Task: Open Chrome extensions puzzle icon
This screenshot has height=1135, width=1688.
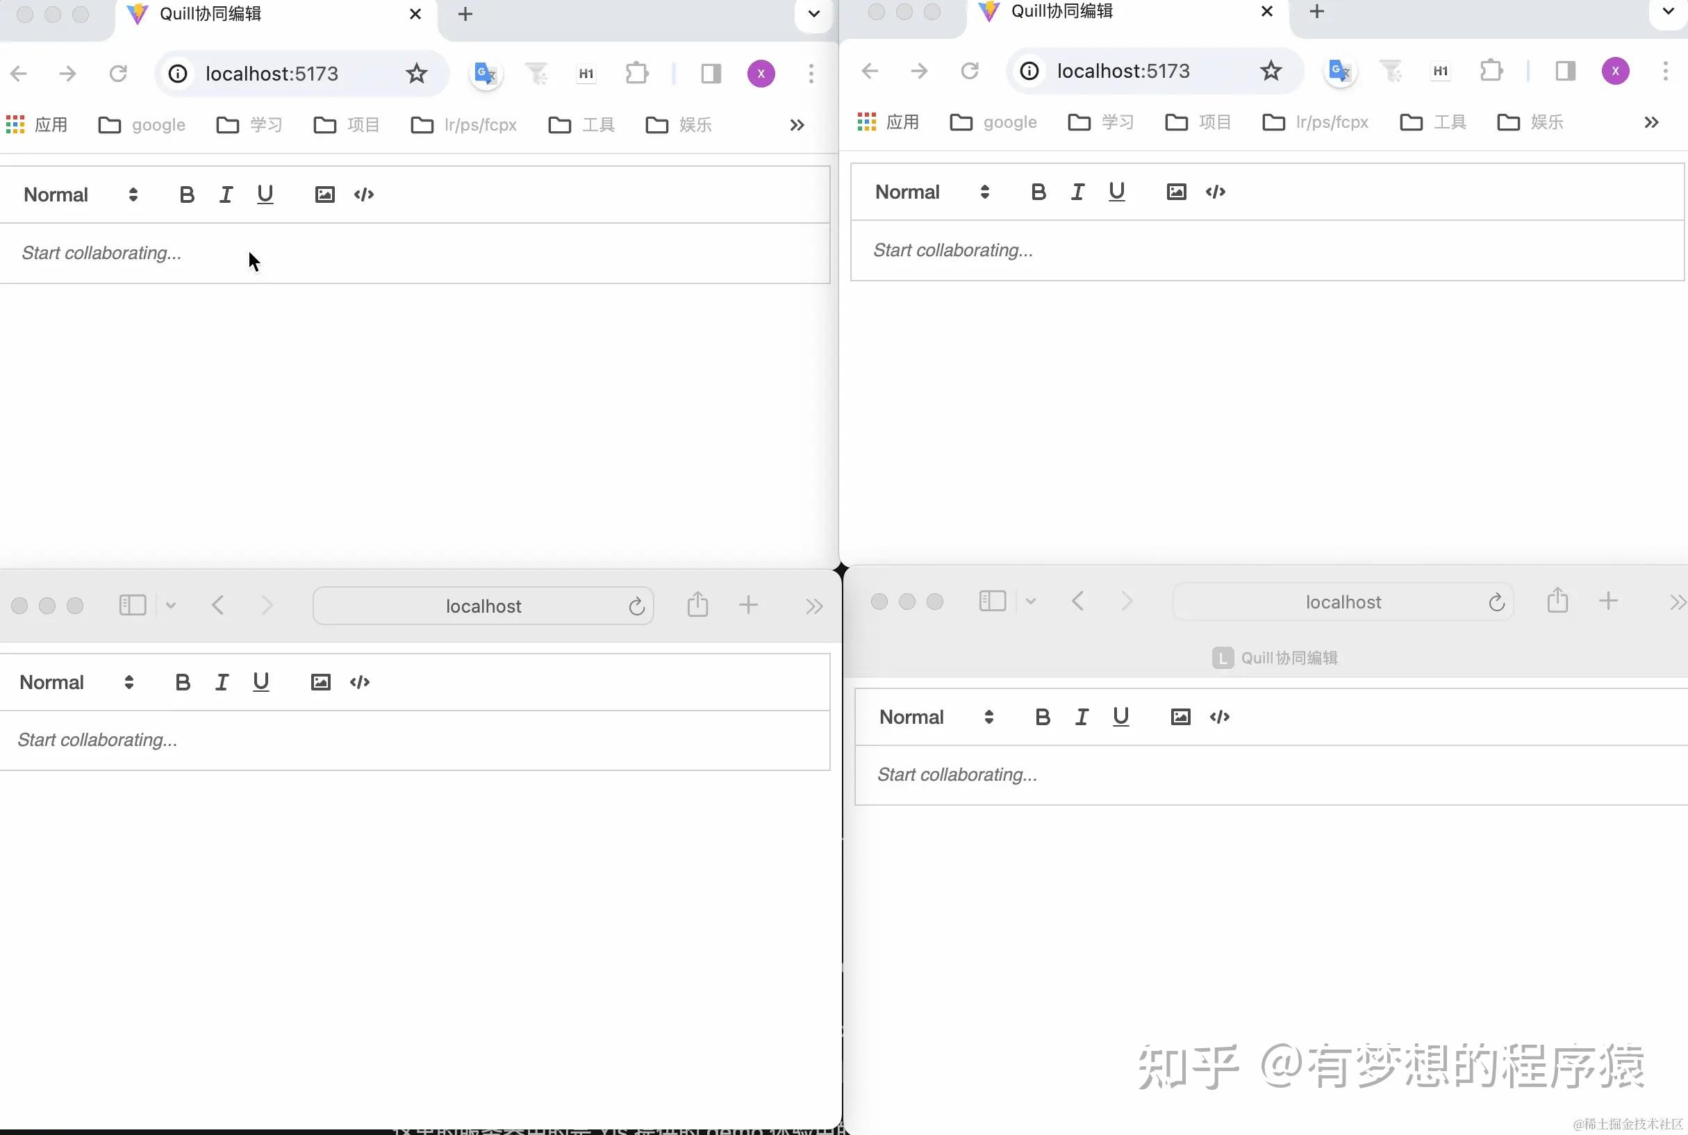Action: coord(636,73)
